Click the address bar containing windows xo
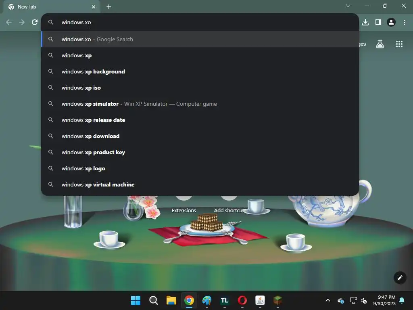 [200, 23]
